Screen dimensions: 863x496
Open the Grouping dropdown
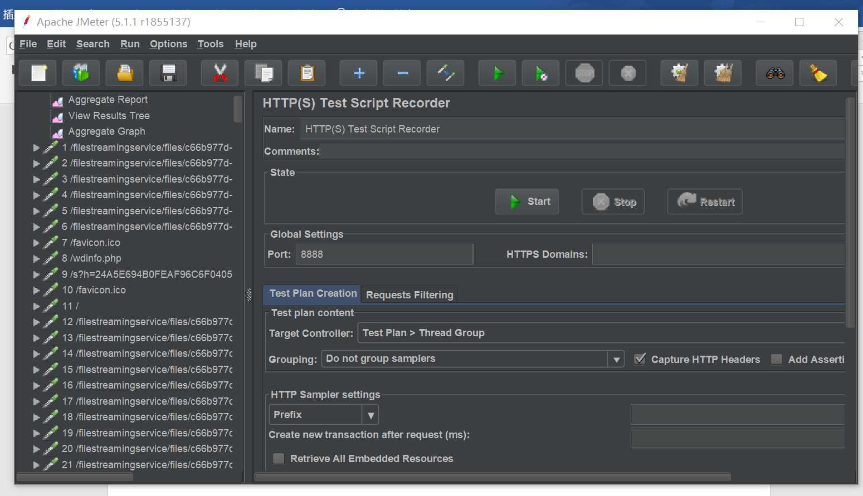click(x=616, y=359)
